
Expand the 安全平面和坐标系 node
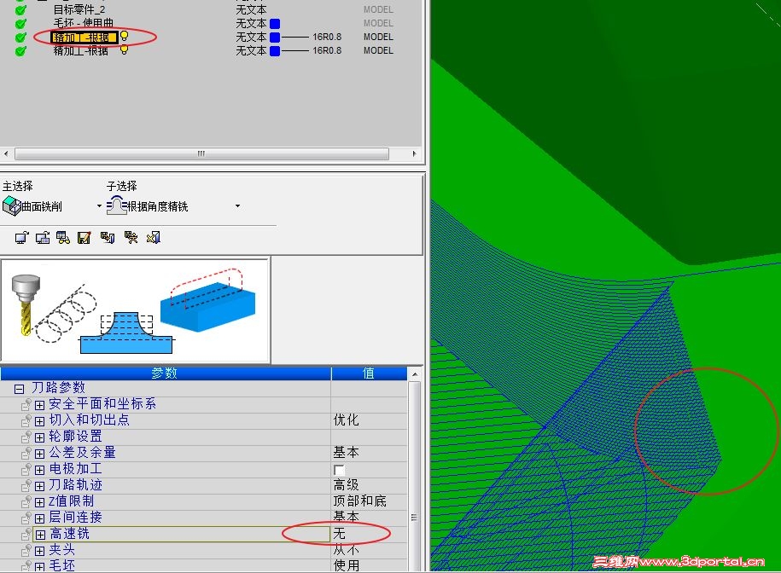coord(40,405)
